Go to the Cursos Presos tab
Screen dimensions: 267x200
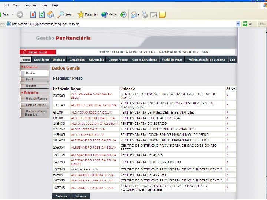click(x=118, y=60)
